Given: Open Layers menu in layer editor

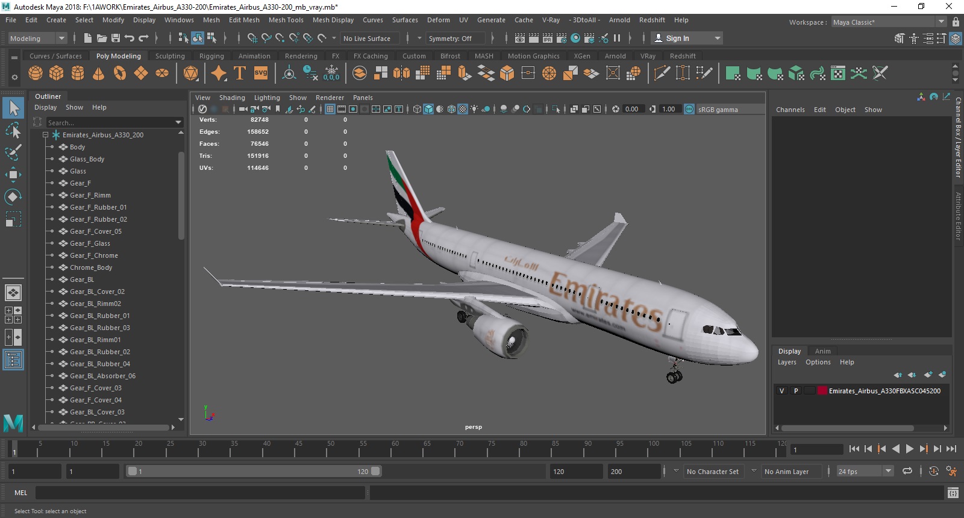Looking at the screenshot, I should 787,362.
